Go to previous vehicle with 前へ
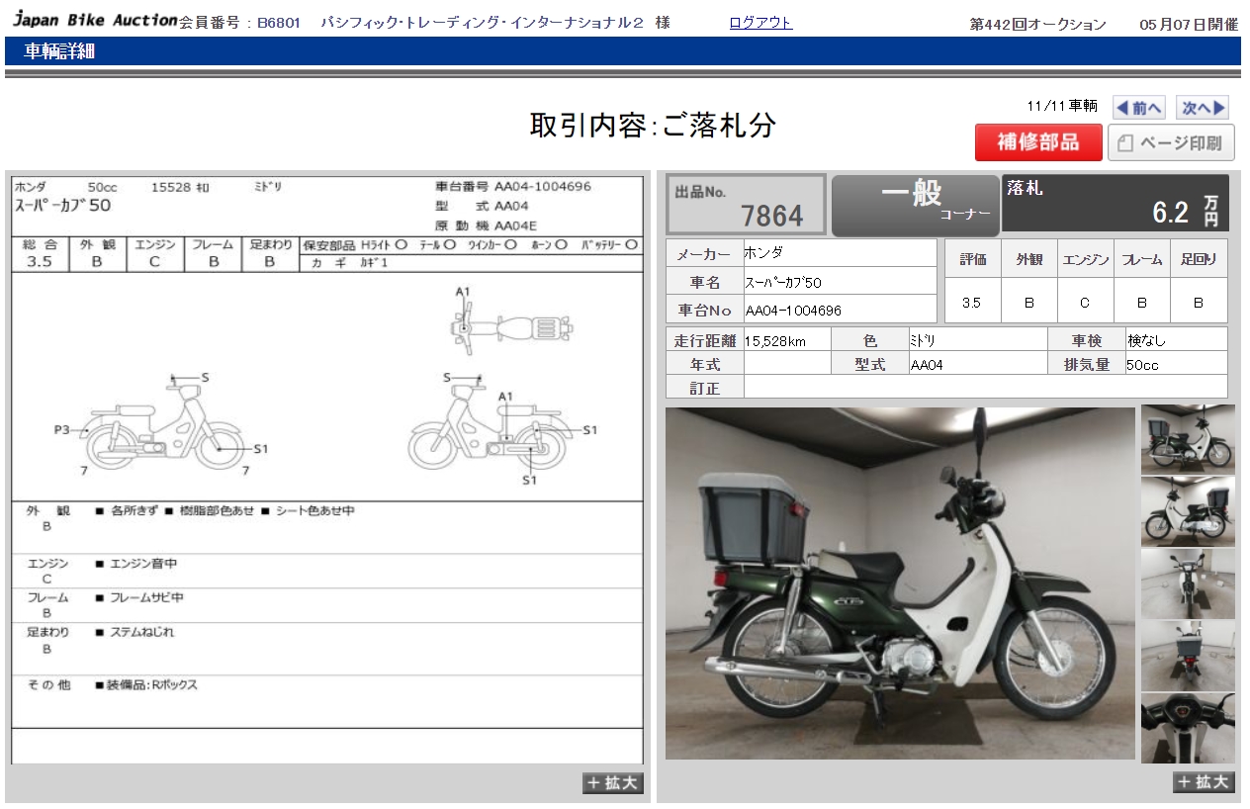Screen dimensions: 1250x809 click(x=1139, y=107)
